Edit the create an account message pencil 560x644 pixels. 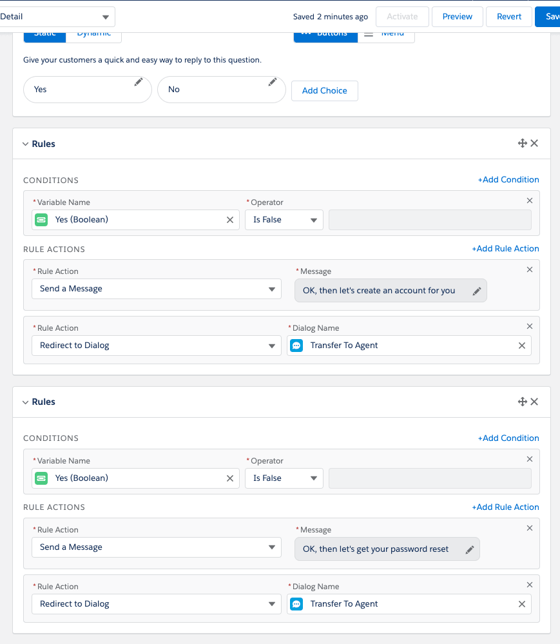coord(477,291)
